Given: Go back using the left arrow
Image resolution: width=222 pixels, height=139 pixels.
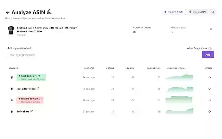Looking at the screenshot, I should coord(8,12).
